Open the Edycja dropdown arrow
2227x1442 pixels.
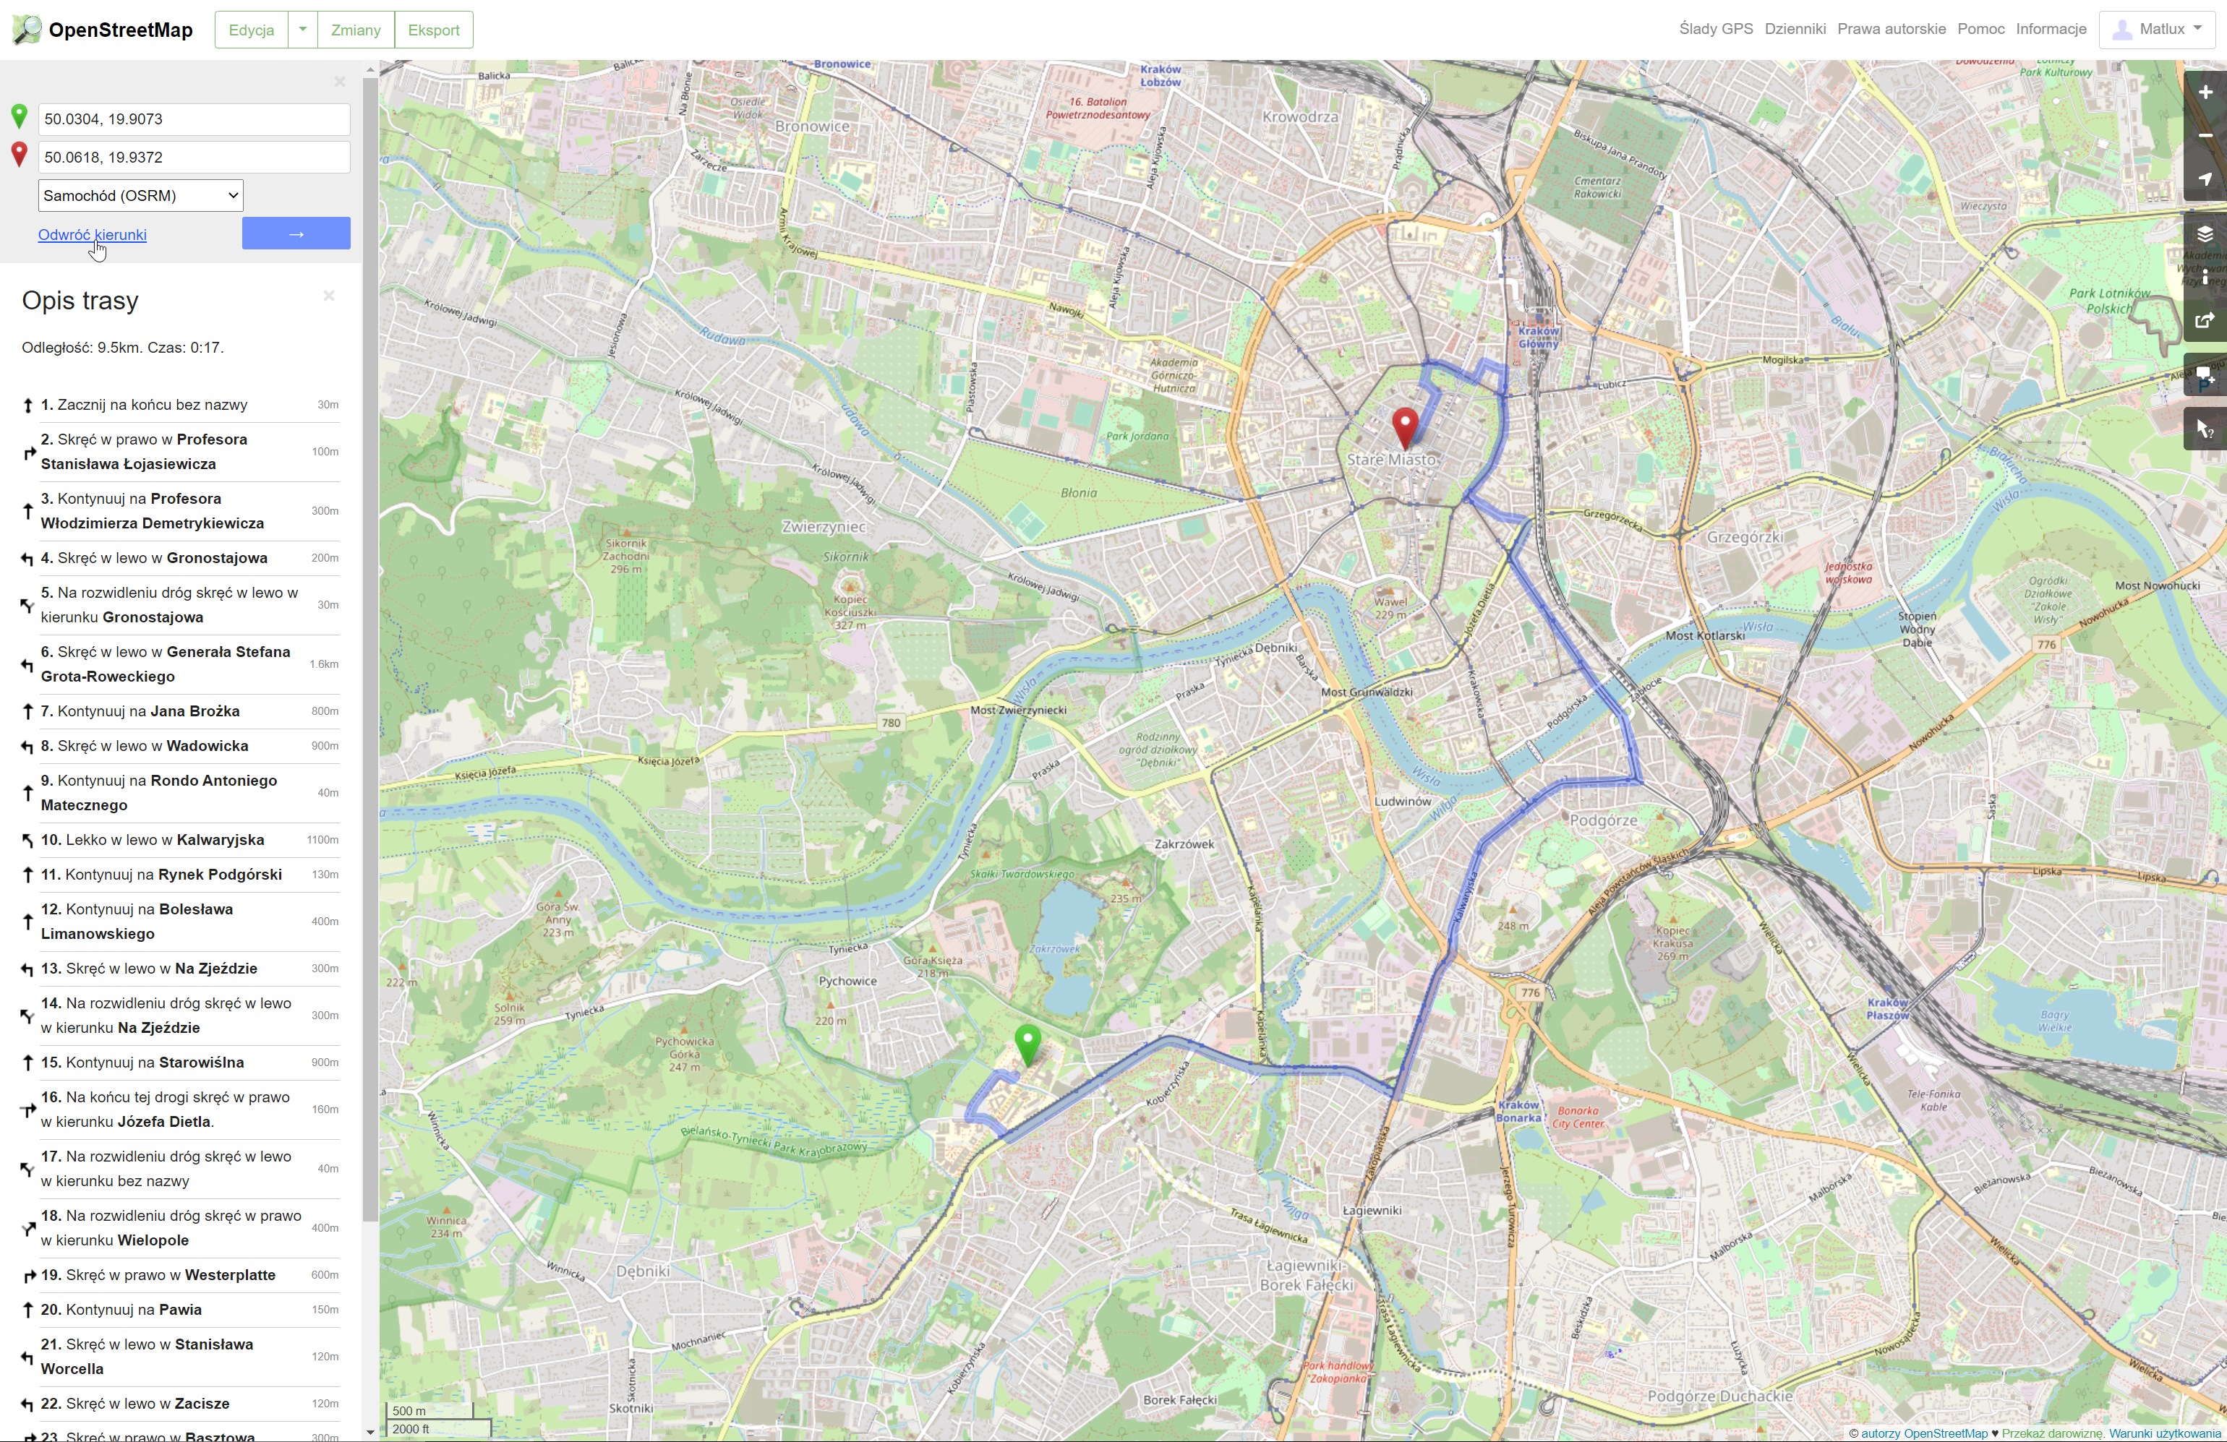point(302,29)
